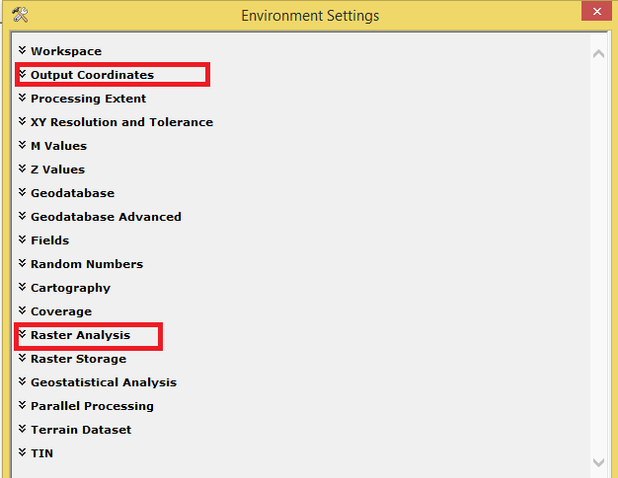
Task: Open the XY Resolution and Tolerance section
Action: (x=121, y=122)
